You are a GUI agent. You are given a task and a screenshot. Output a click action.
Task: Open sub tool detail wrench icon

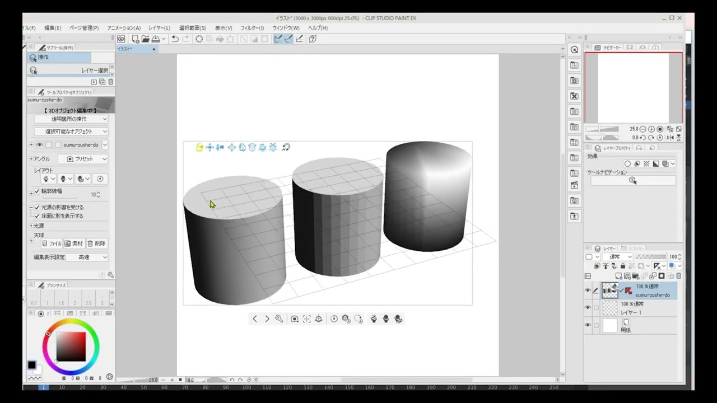tap(110, 275)
